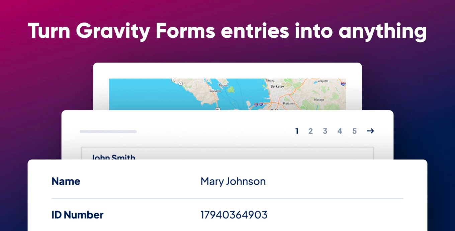This screenshot has width=455, height=231.
Task: Select page 5 in pagination
Action: coord(354,131)
